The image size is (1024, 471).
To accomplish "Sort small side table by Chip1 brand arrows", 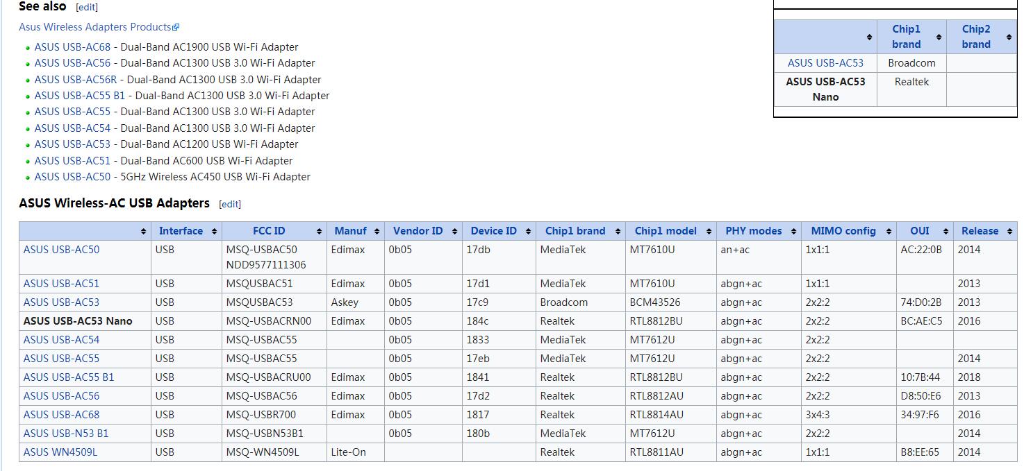I will pyautogui.click(x=939, y=37).
